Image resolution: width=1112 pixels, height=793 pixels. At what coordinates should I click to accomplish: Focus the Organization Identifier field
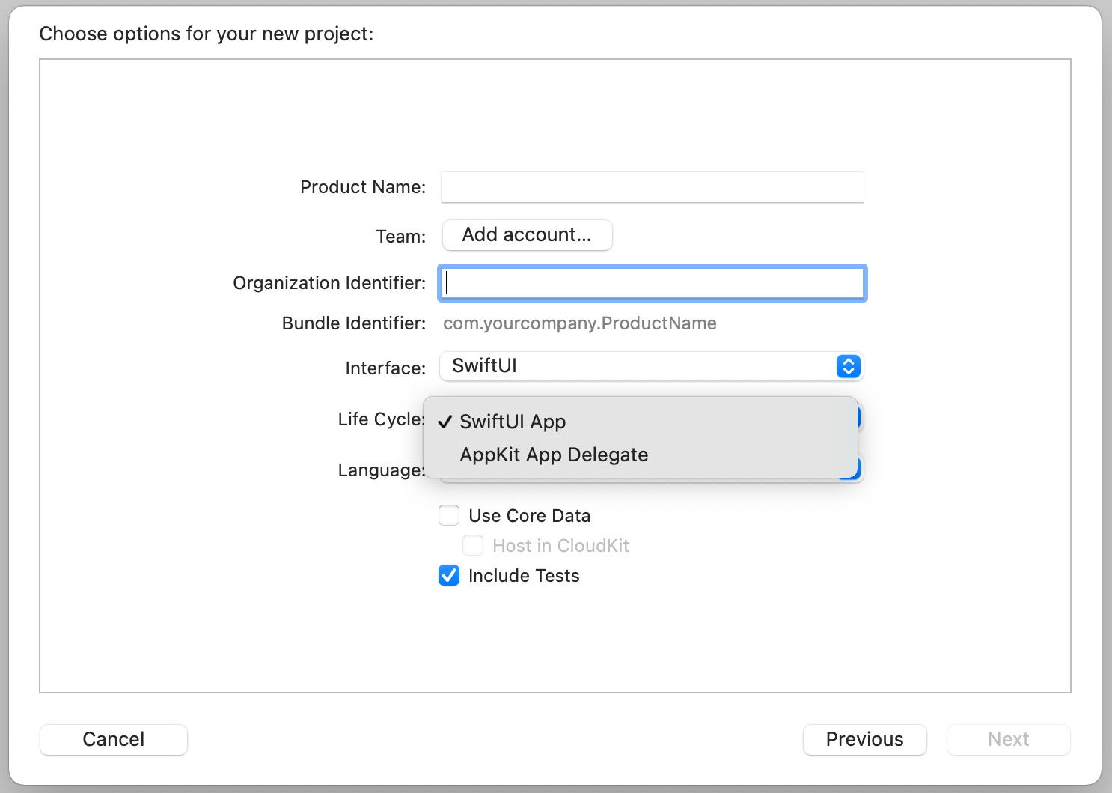tap(652, 283)
